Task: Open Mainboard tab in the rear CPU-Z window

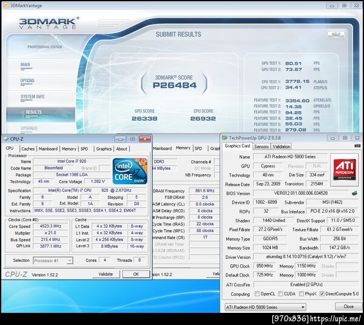Action: 163,148
